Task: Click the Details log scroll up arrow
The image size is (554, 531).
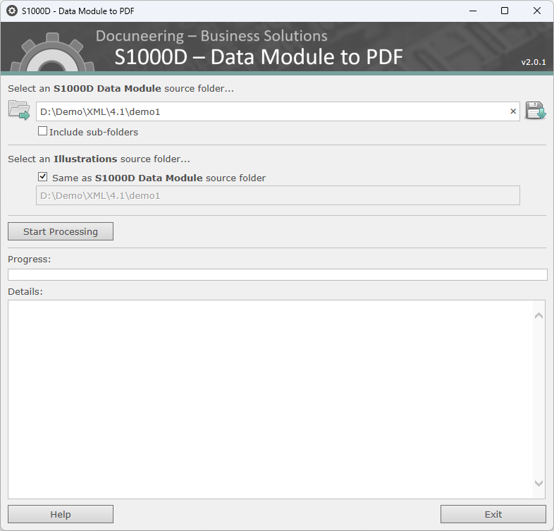Action: click(538, 316)
